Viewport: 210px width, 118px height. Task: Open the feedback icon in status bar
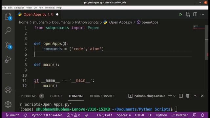point(194,115)
